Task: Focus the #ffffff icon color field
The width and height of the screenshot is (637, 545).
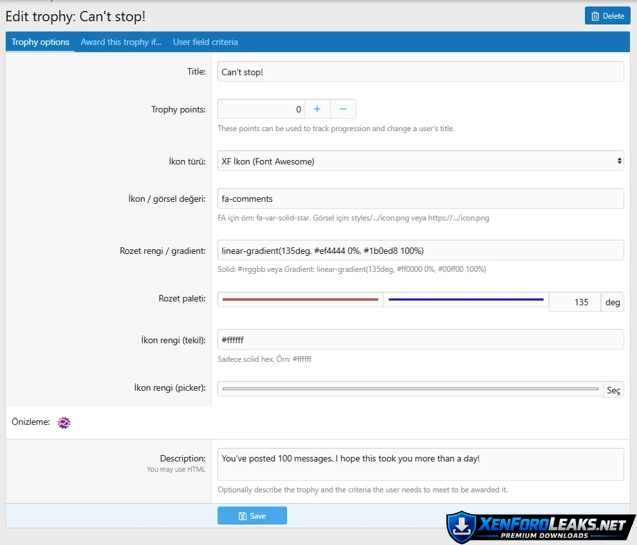Action: click(x=420, y=339)
